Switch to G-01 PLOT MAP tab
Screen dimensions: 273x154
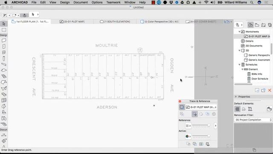coord(72,21)
